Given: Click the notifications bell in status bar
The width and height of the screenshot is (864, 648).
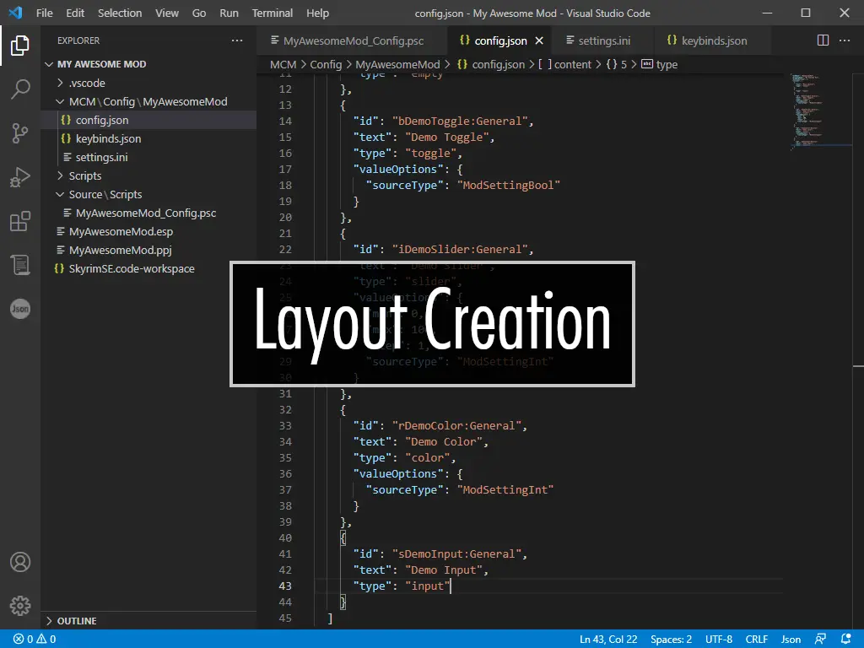Looking at the screenshot, I should tap(846, 640).
